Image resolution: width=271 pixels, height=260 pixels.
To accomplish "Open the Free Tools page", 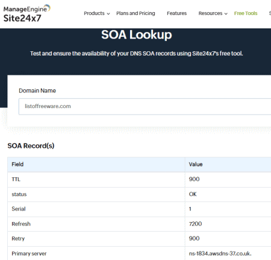I will point(246,13).
